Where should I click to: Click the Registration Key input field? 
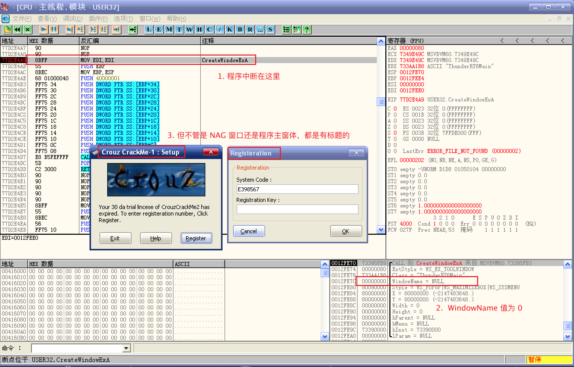(x=297, y=209)
